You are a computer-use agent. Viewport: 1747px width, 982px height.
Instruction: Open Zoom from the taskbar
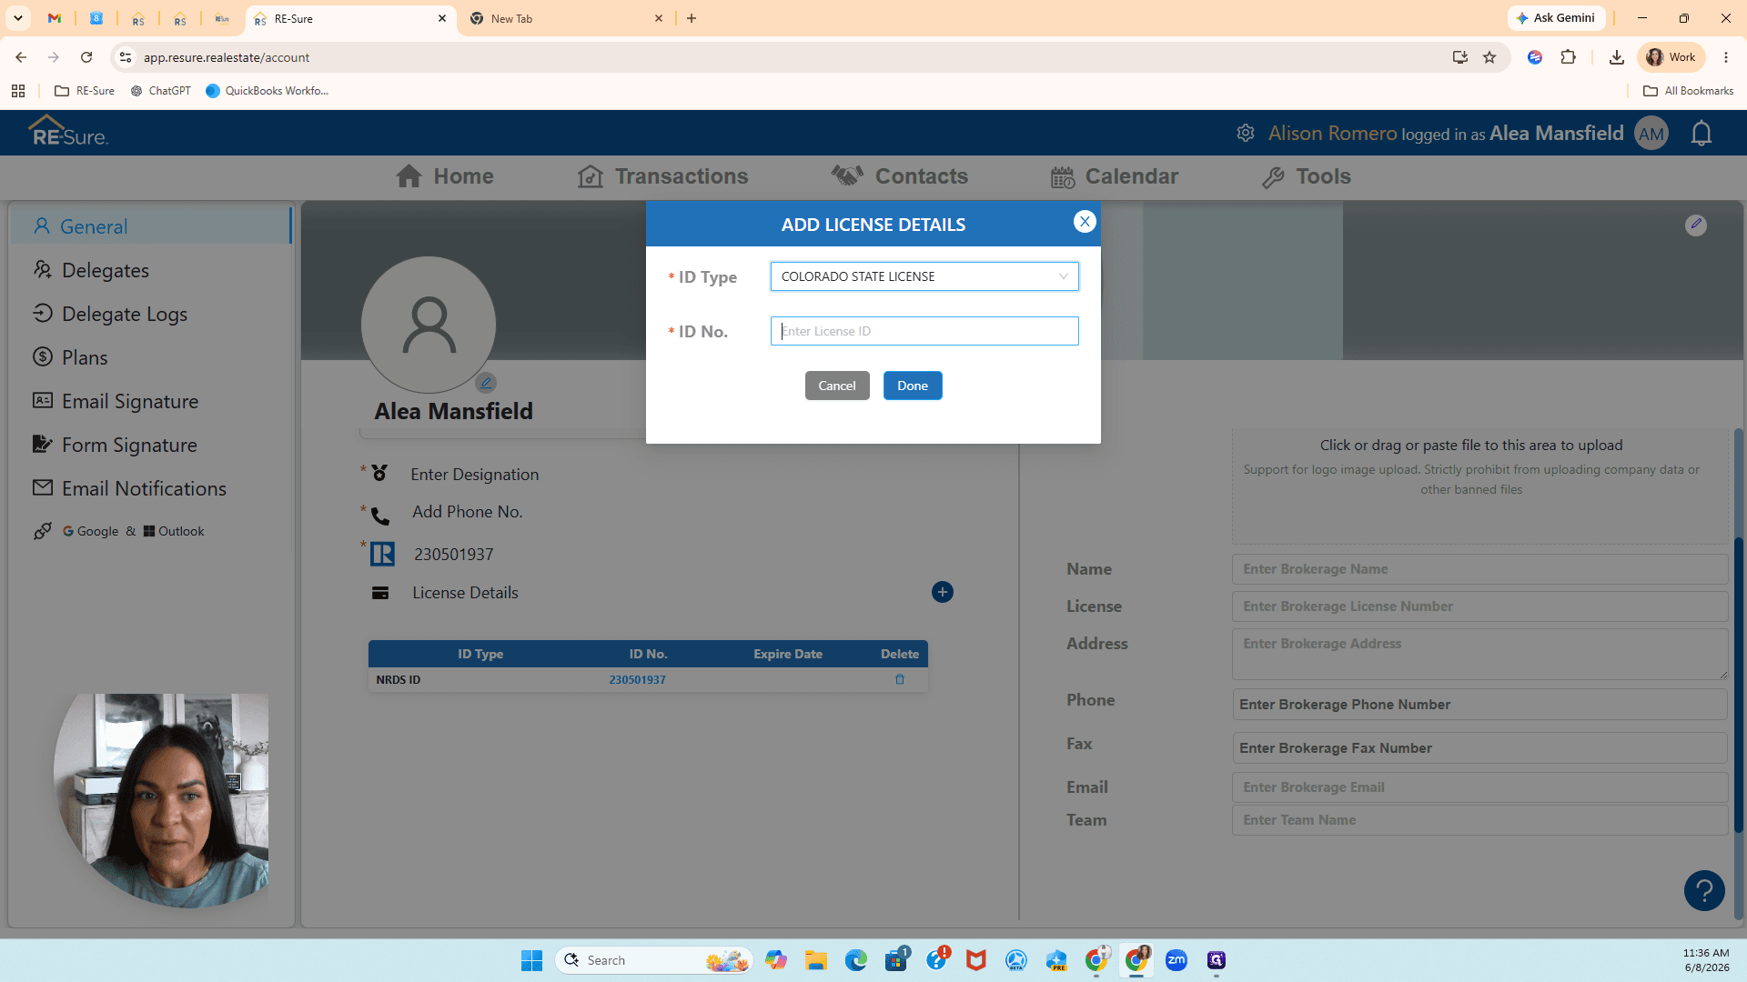click(1176, 960)
